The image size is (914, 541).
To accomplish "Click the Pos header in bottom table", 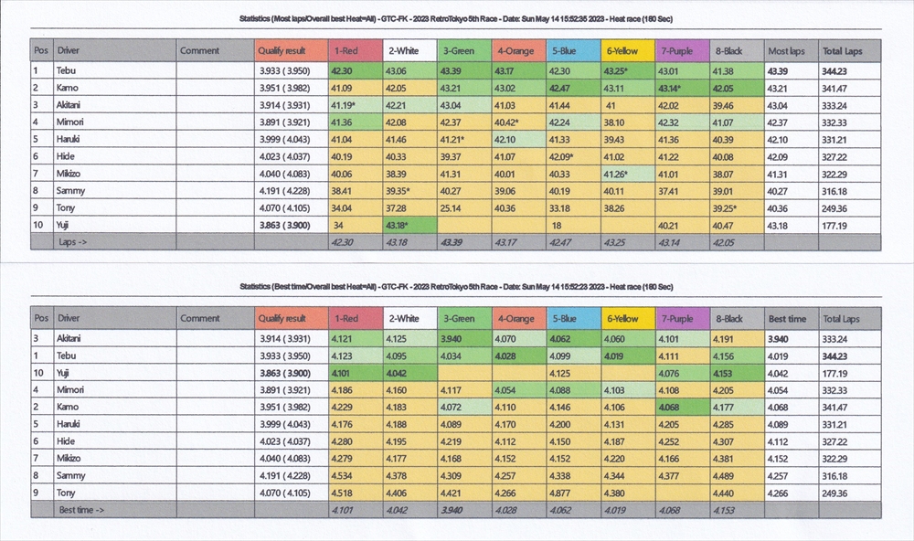I will 41,319.
